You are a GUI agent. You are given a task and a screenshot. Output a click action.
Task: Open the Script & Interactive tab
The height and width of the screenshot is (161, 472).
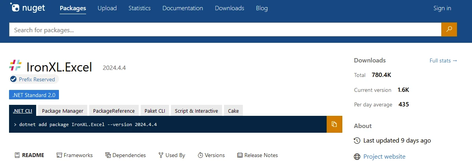197,111
